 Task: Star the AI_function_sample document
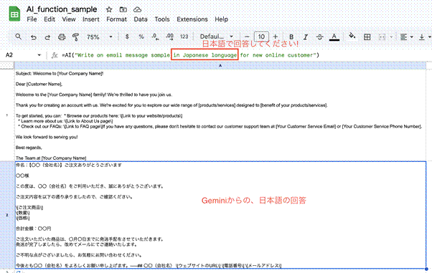pyautogui.click(x=109, y=9)
